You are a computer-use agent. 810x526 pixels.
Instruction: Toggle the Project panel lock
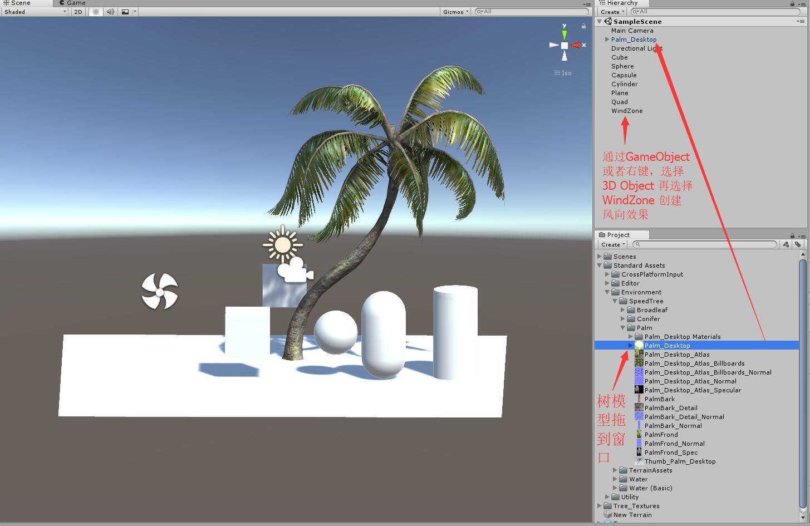(x=792, y=235)
